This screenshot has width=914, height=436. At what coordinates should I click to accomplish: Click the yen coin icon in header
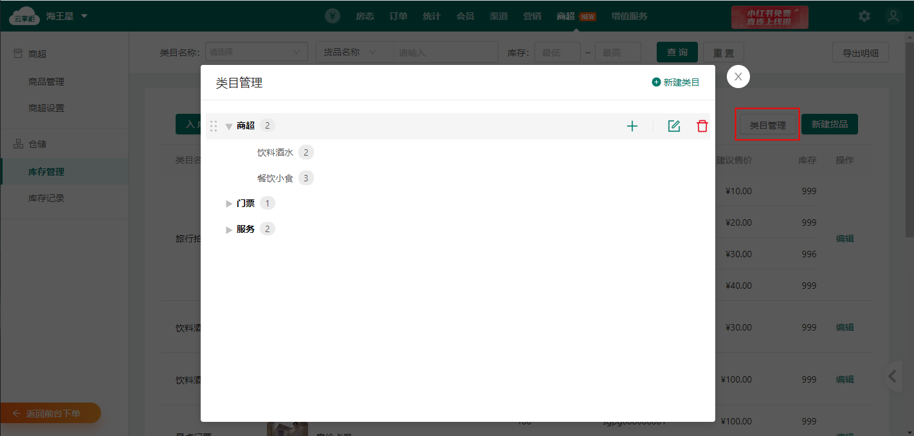pyautogui.click(x=333, y=16)
